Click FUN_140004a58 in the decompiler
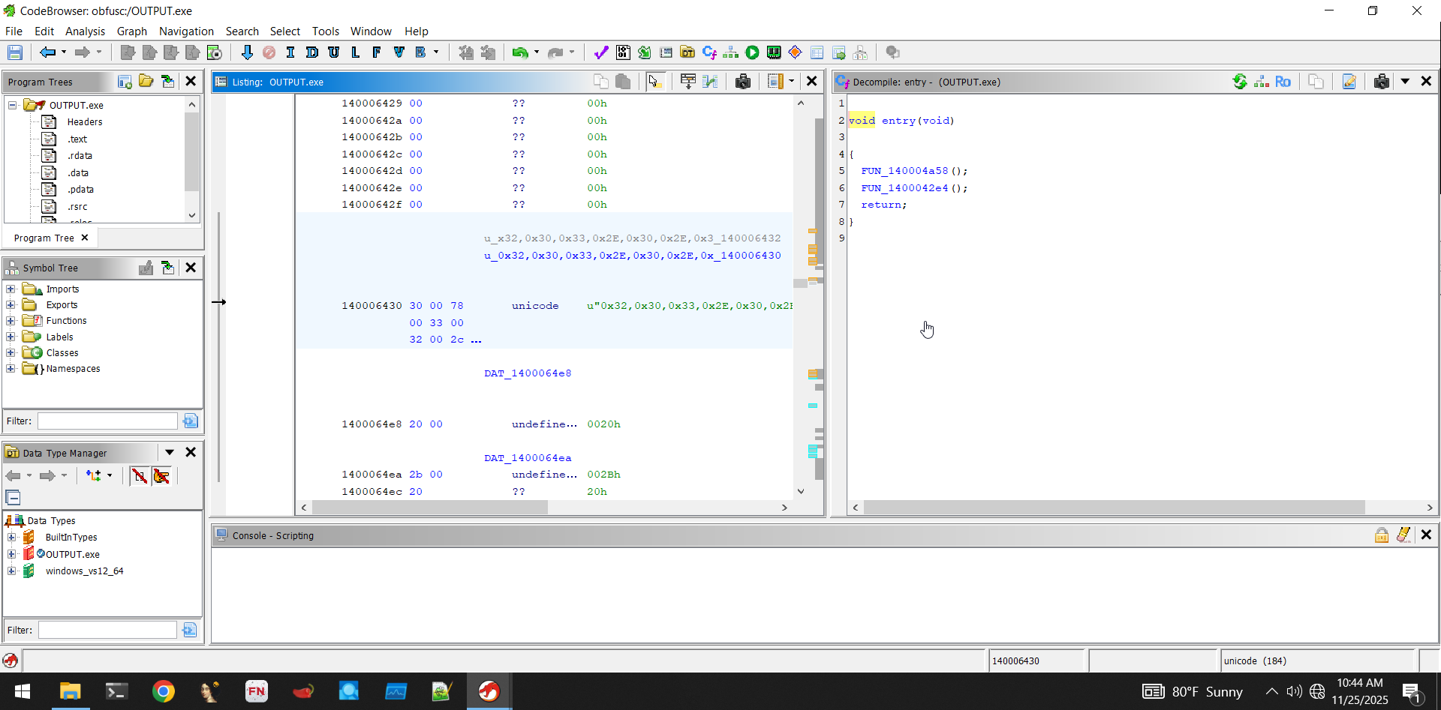Viewport: 1441px width, 710px height. pyautogui.click(x=904, y=171)
